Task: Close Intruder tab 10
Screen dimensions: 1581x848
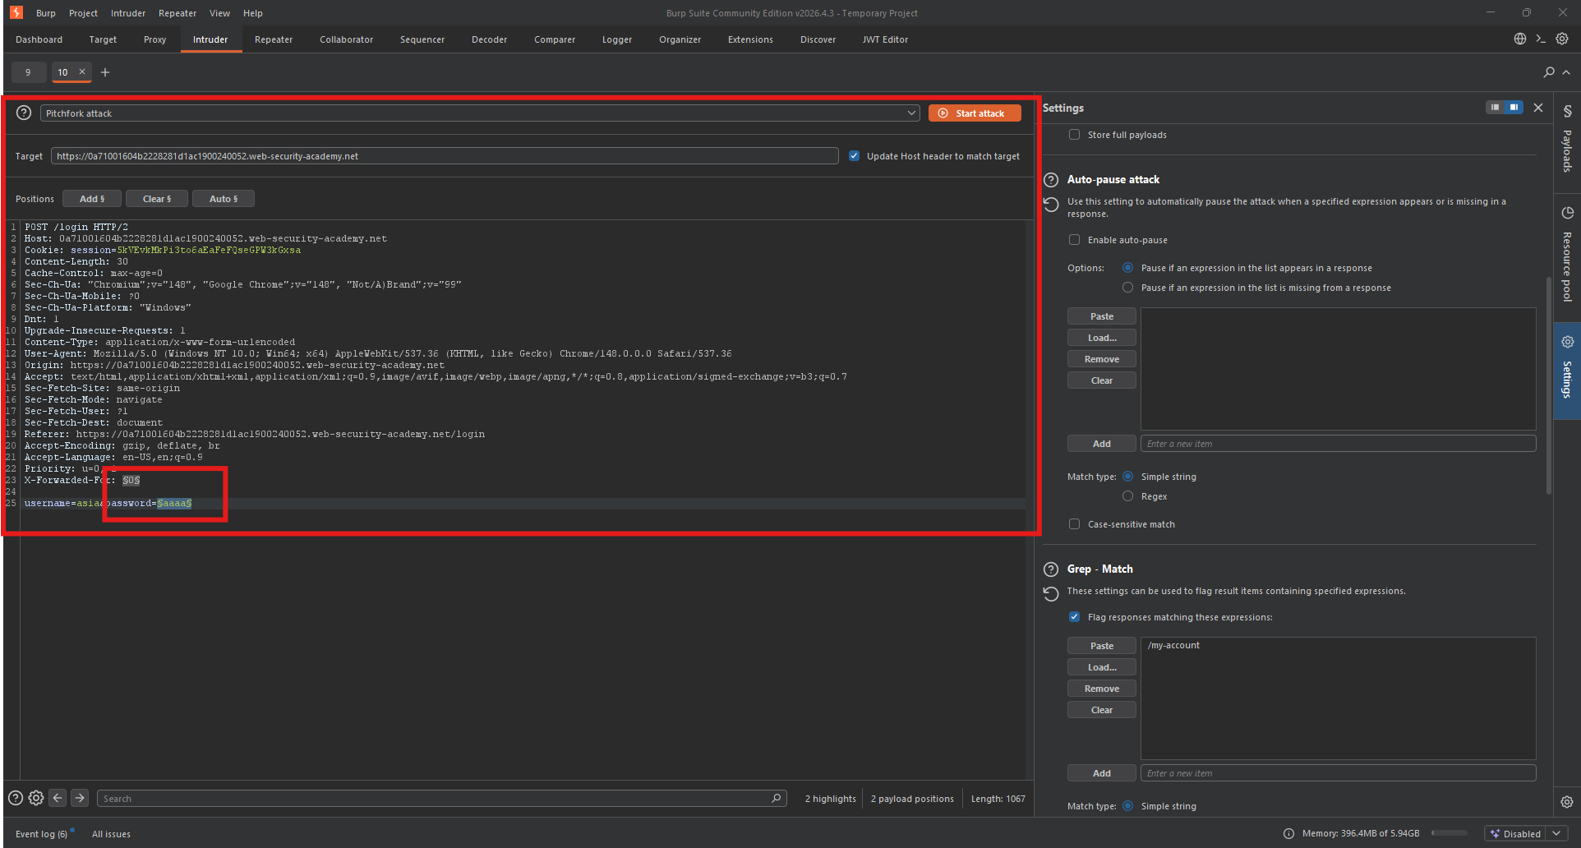Action: (x=82, y=71)
